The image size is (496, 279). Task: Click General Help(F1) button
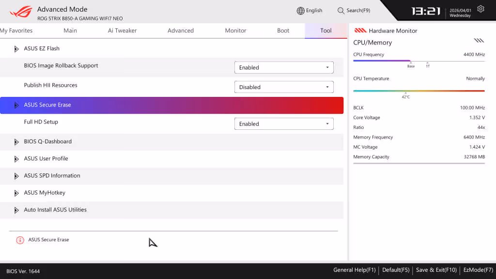point(354,270)
